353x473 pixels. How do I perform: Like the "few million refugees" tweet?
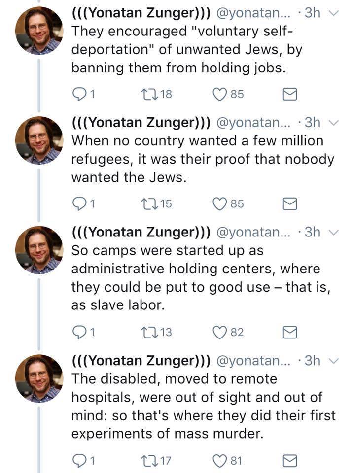click(219, 203)
